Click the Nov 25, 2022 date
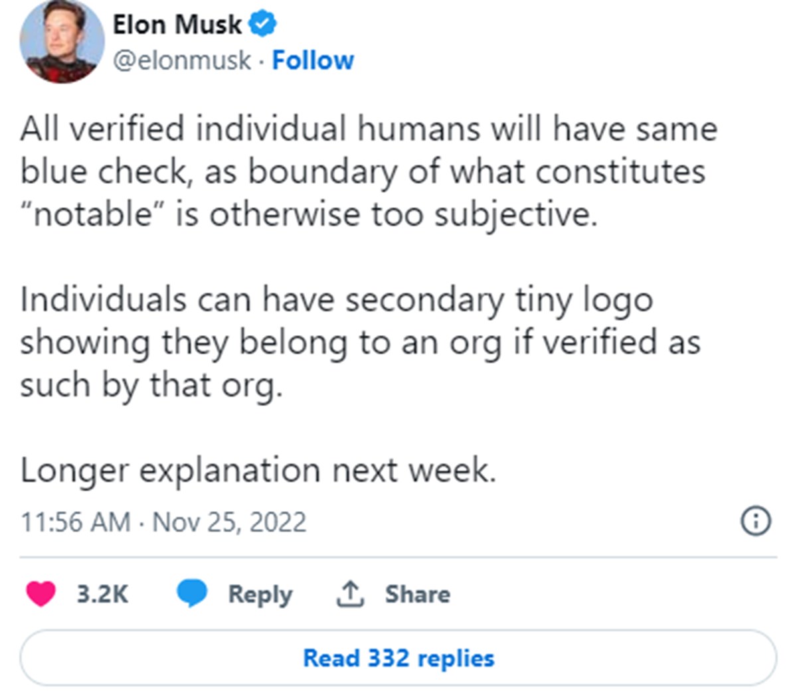 pos(230,522)
